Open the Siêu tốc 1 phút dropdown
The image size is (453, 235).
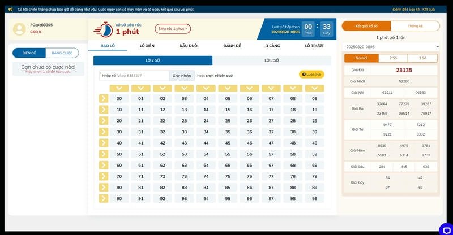(x=173, y=28)
